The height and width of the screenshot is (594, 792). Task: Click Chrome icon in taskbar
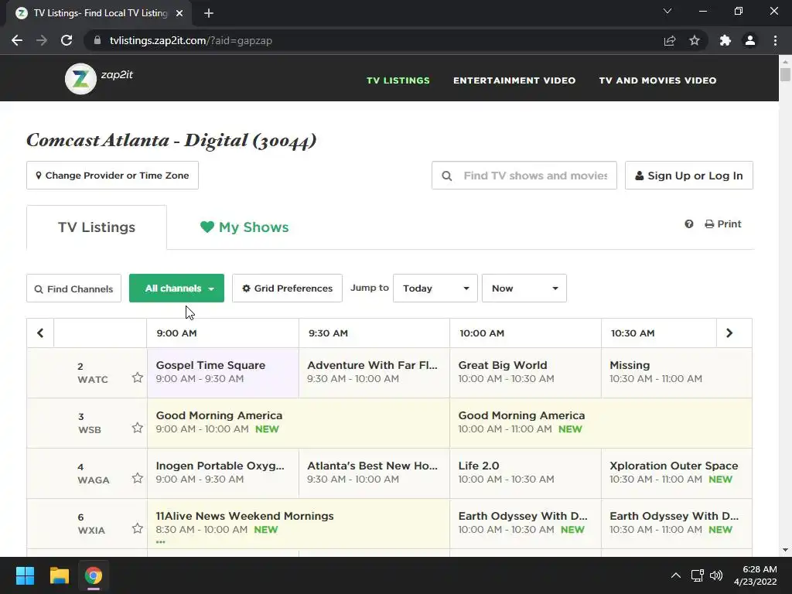click(x=94, y=575)
